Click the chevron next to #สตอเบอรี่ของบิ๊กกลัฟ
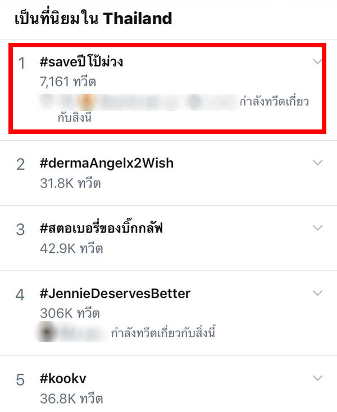 pyautogui.click(x=317, y=228)
